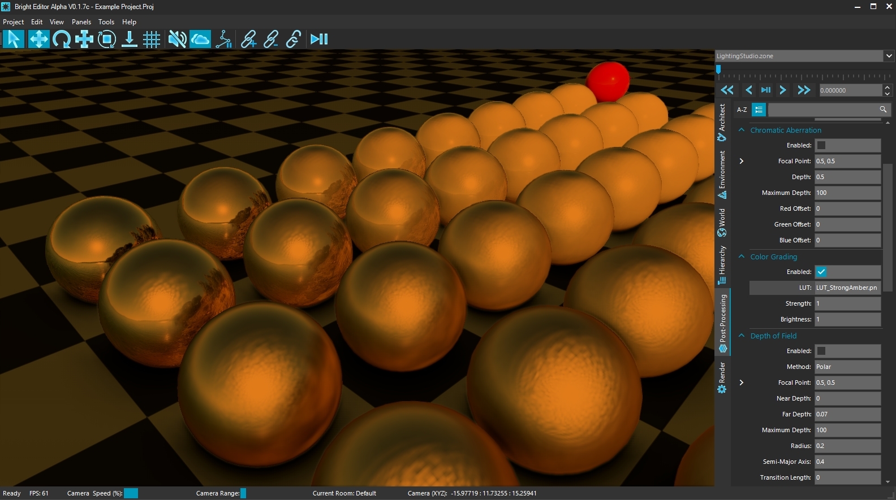The height and width of the screenshot is (500, 896).
Task: Open the Depth of Field Method dropdown
Action: 847,367
